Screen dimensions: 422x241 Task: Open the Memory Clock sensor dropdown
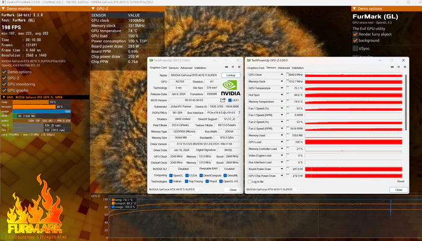click(x=282, y=81)
